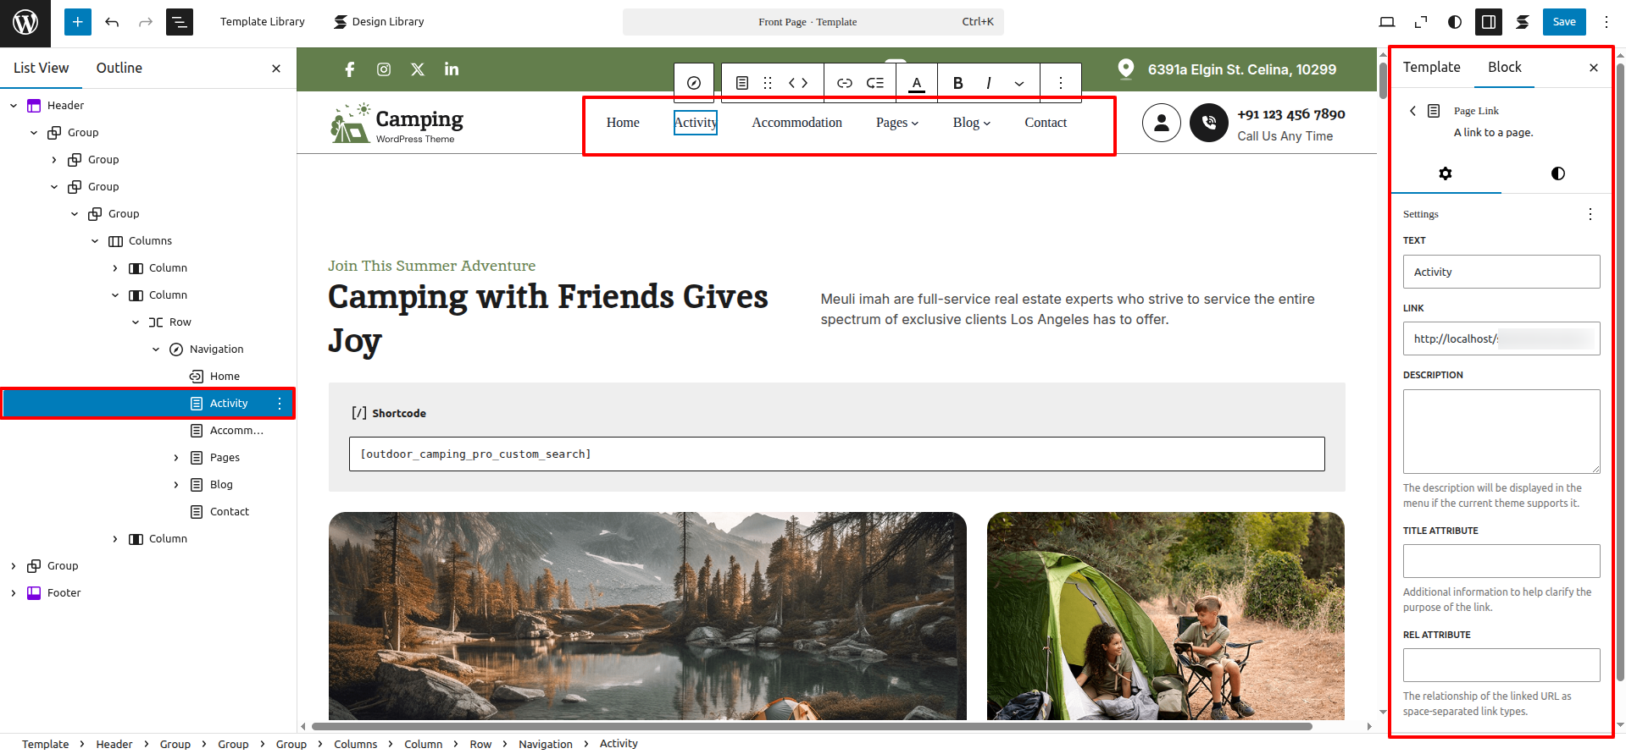Click the Save button

coord(1563,22)
